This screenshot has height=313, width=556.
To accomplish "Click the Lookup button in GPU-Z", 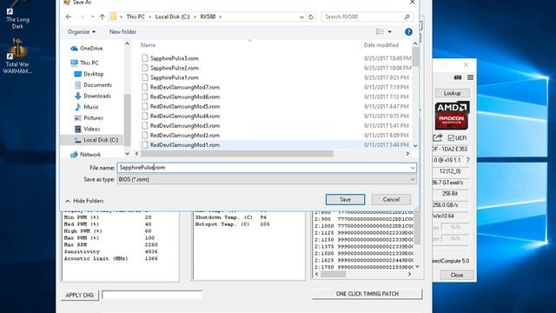I will pyautogui.click(x=452, y=93).
